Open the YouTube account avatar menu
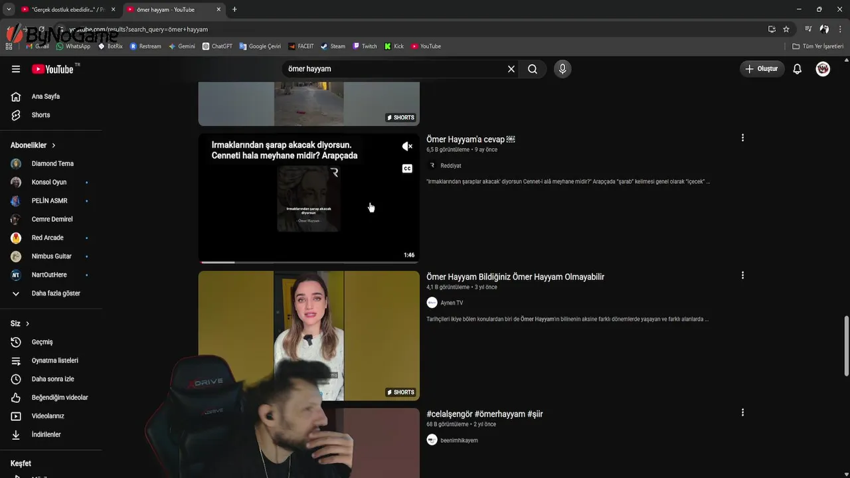 coord(823,69)
